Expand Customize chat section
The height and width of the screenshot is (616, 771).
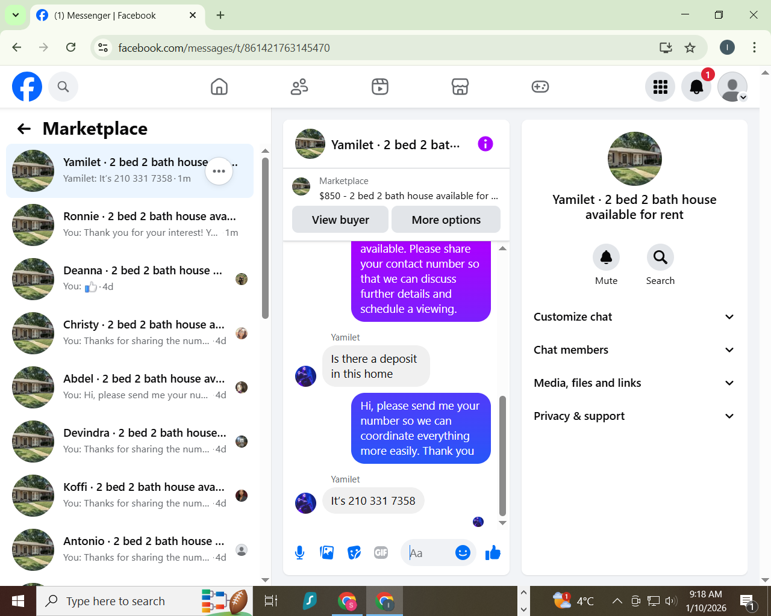pos(634,317)
